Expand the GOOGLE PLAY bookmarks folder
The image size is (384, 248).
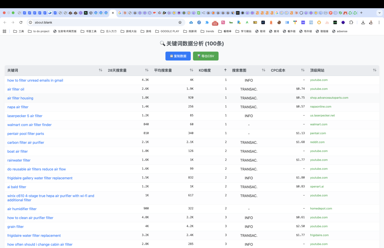[167, 31]
